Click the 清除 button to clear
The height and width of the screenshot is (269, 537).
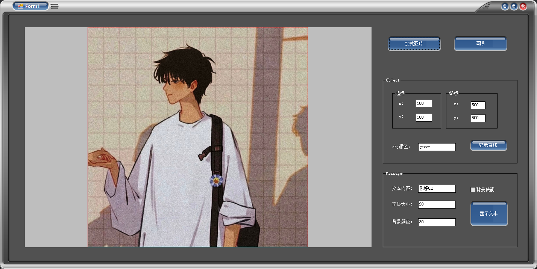(x=480, y=43)
